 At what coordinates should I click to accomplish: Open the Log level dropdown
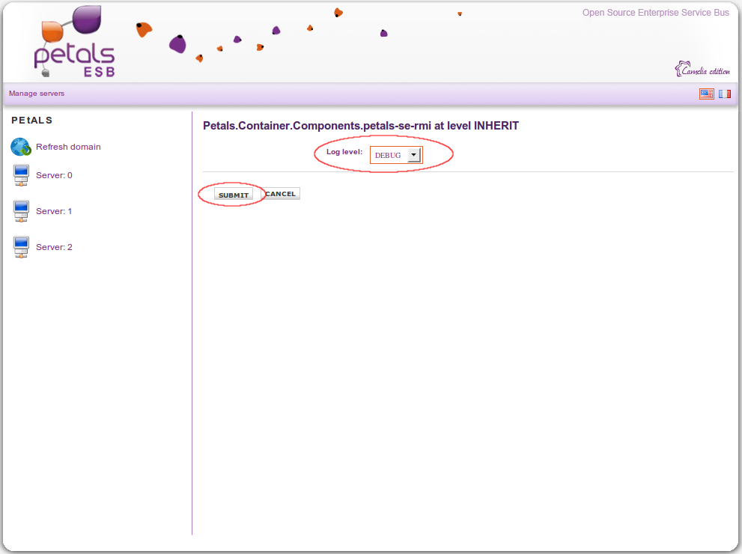click(396, 155)
